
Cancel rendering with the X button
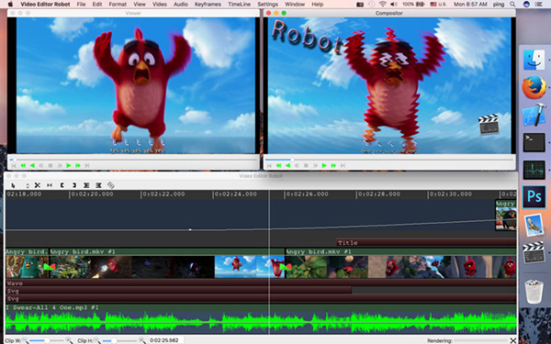pos(513,340)
